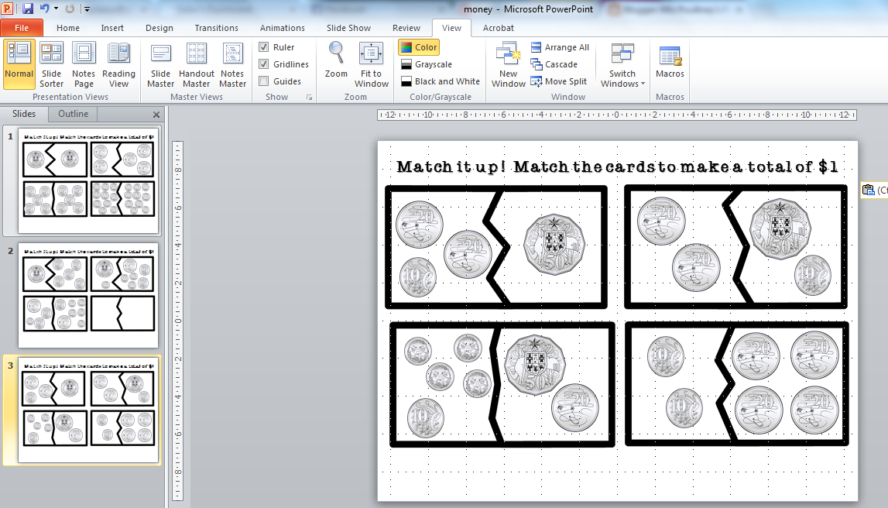Customize Quick Access Toolbar dropdown
888x508 pixels.
coord(87,9)
